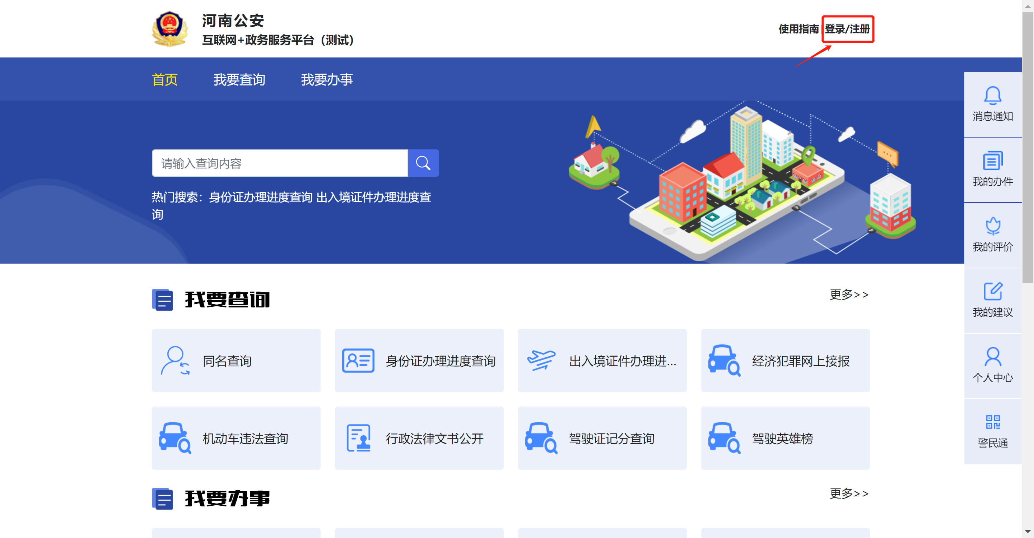Open 行政法律文书公开 document tile
The width and height of the screenshot is (1034, 538).
pyautogui.click(x=419, y=438)
